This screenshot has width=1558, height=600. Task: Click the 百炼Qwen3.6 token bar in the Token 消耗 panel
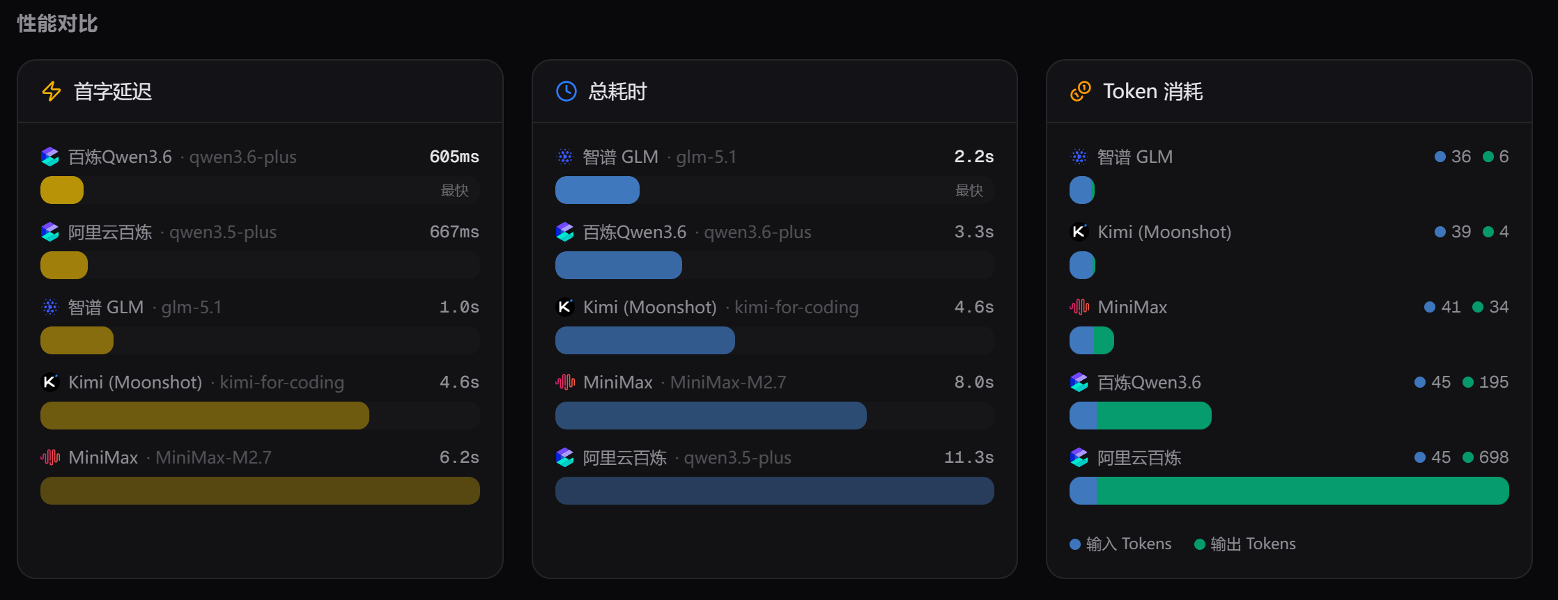(1140, 416)
